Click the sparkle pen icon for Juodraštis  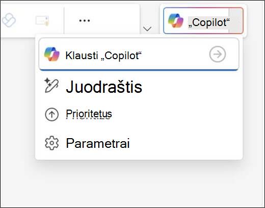(x=51, y=86)
